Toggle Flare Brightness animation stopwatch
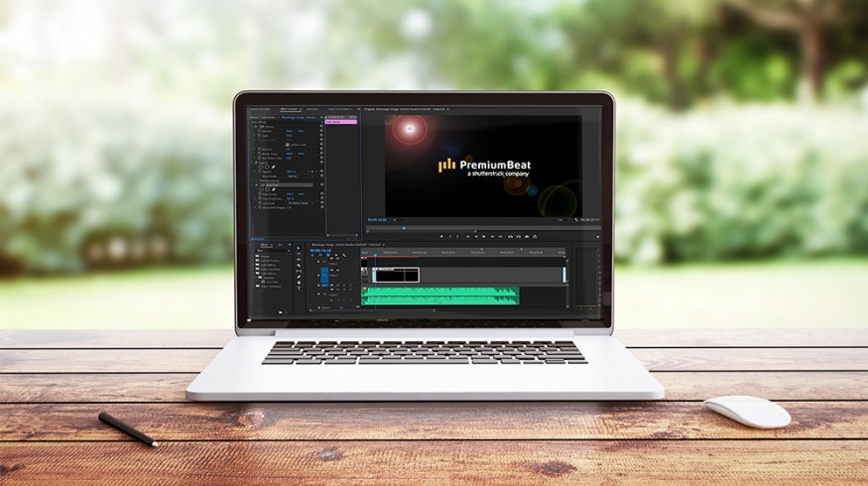The width and height of the screenshot is (868, 486). [x=258, y=200]
